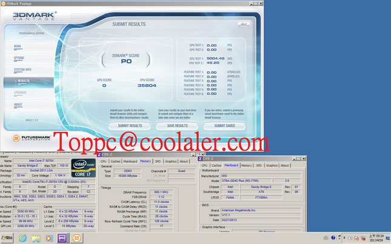Image resolution: width=391 pixels, height=244 pixels.
Task: Switch to CPU-Z via its taskbar icon
Action: tap(62, 239)
